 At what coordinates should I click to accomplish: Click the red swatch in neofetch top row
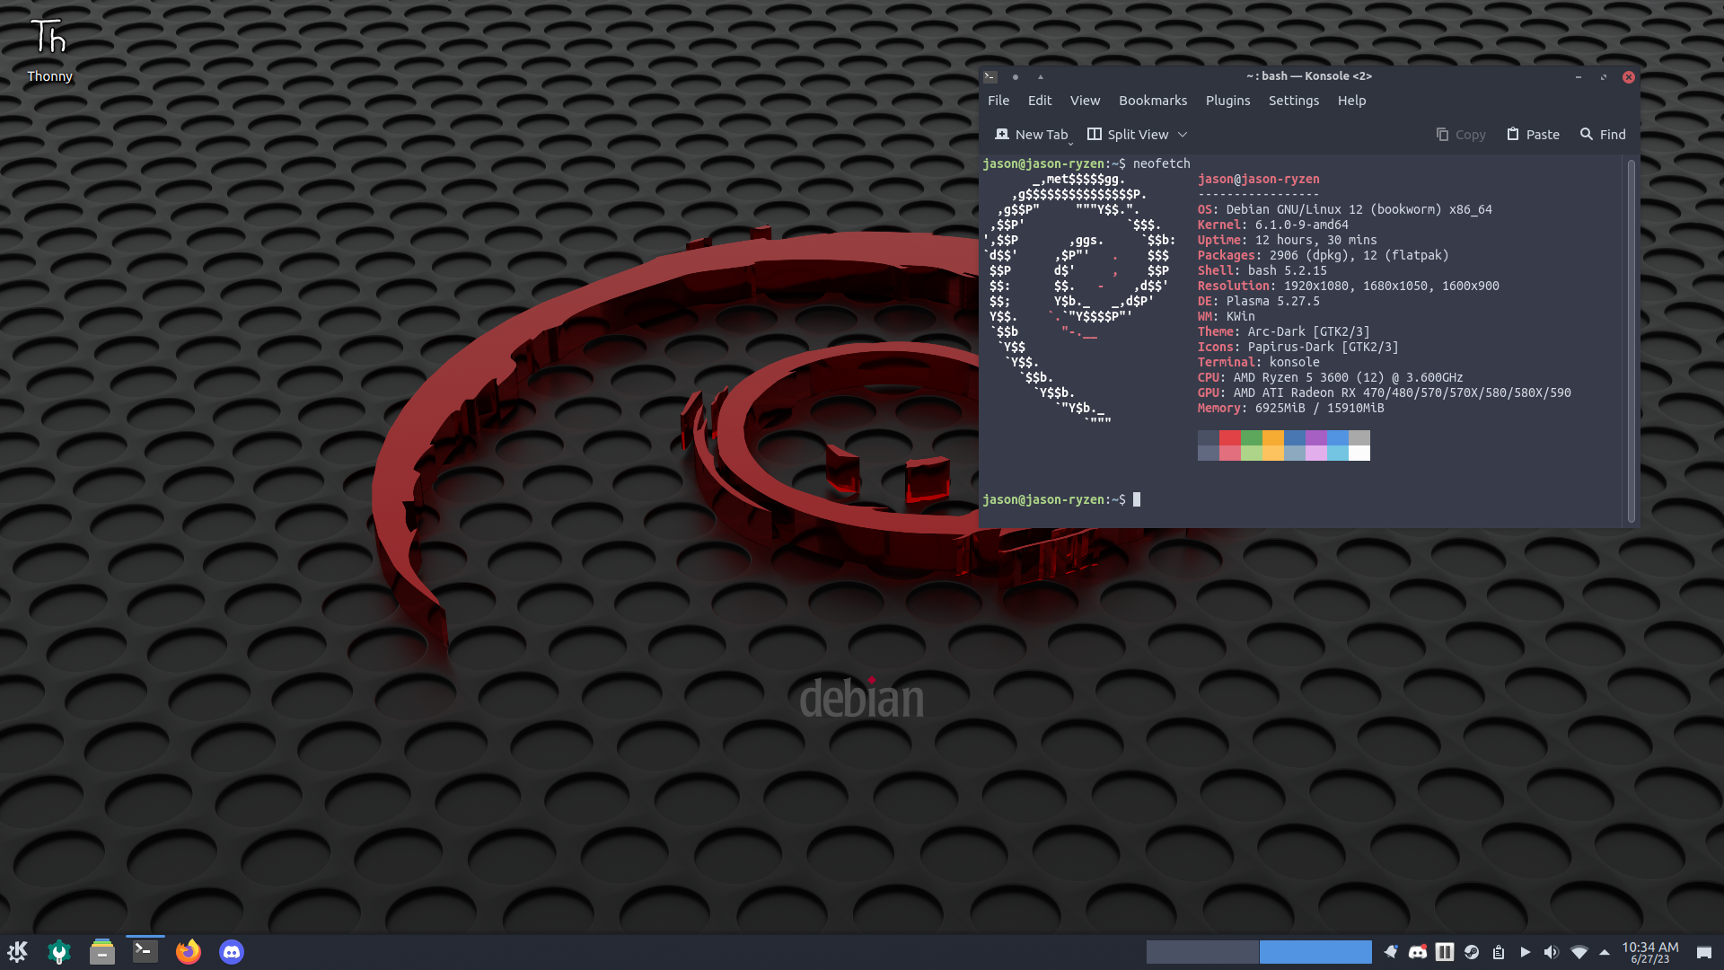coord(1229,438)
